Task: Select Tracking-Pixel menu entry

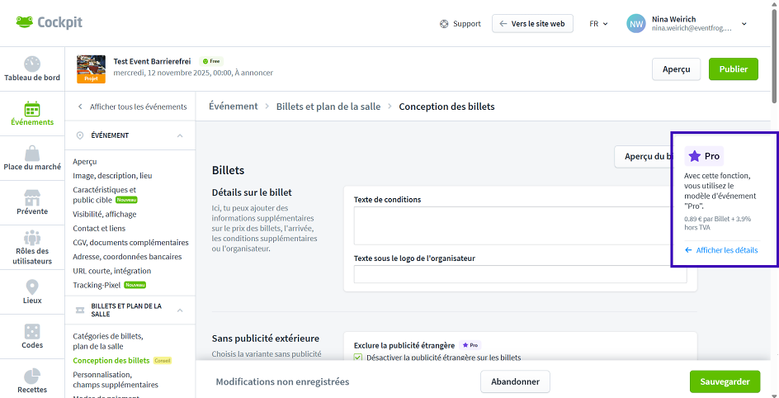Action: 97,285
